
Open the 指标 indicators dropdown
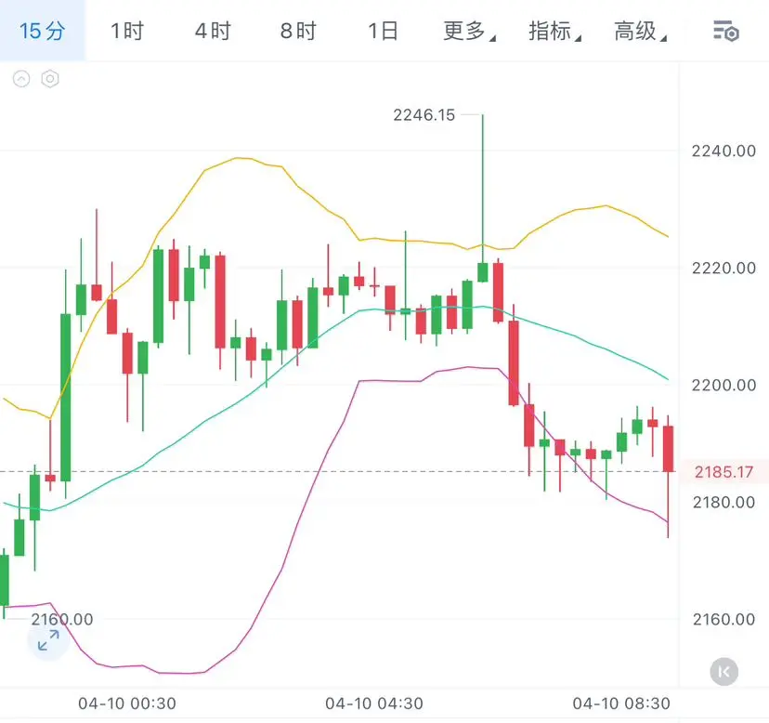click(554, 32)
